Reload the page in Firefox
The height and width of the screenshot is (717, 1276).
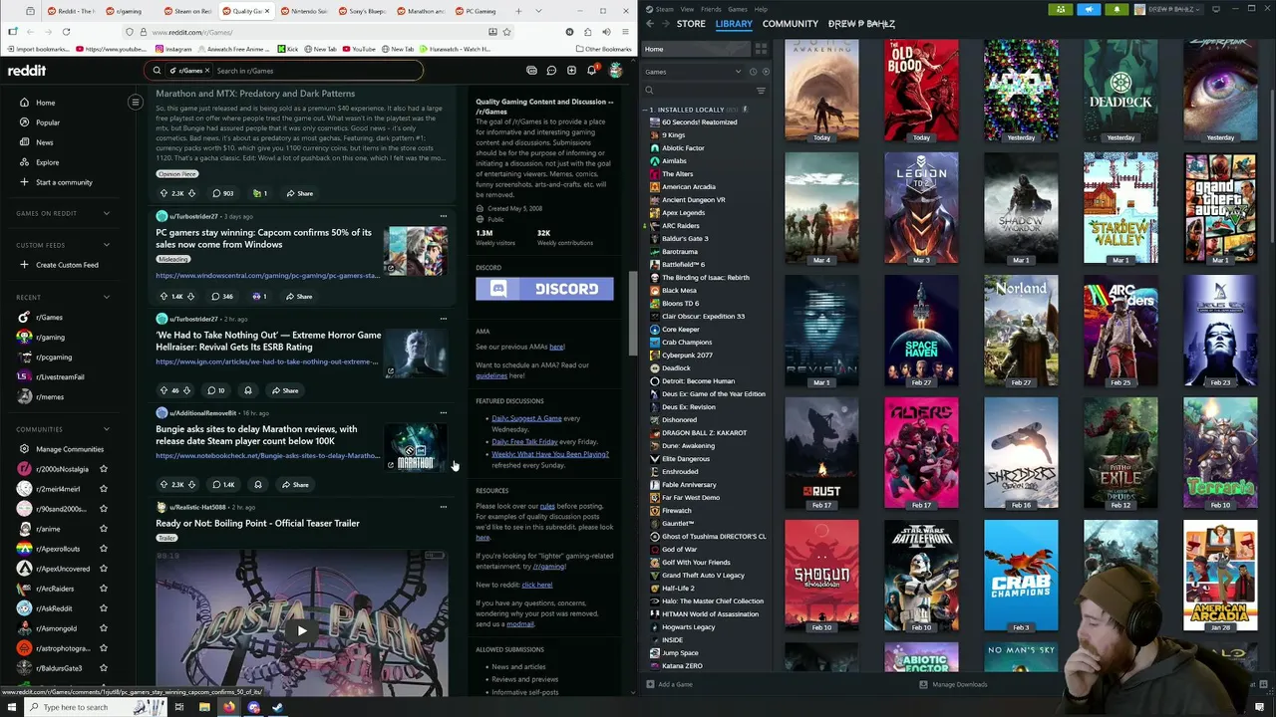click(66, 32)
